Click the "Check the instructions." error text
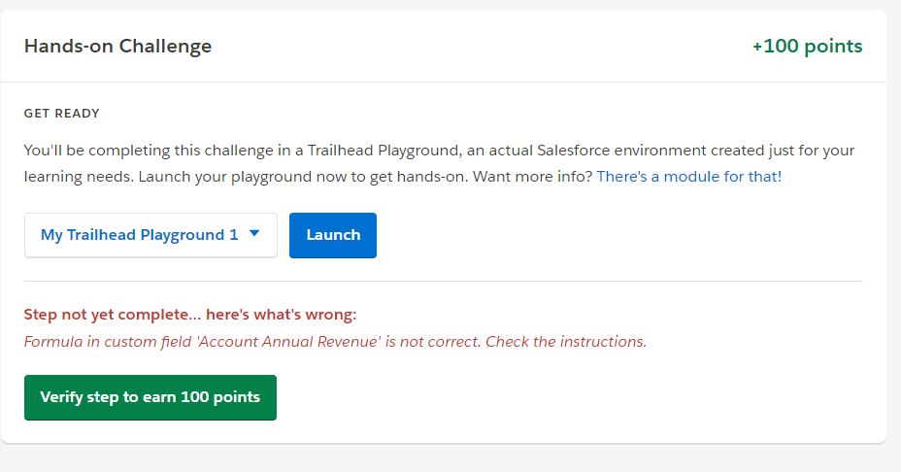Screen dimensions: 901x472 (x=566, y=342)
